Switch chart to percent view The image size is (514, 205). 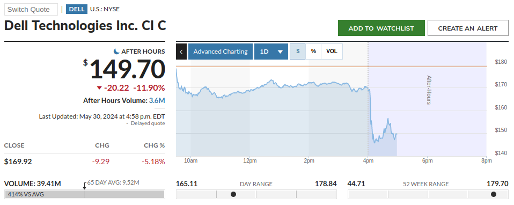313,52
